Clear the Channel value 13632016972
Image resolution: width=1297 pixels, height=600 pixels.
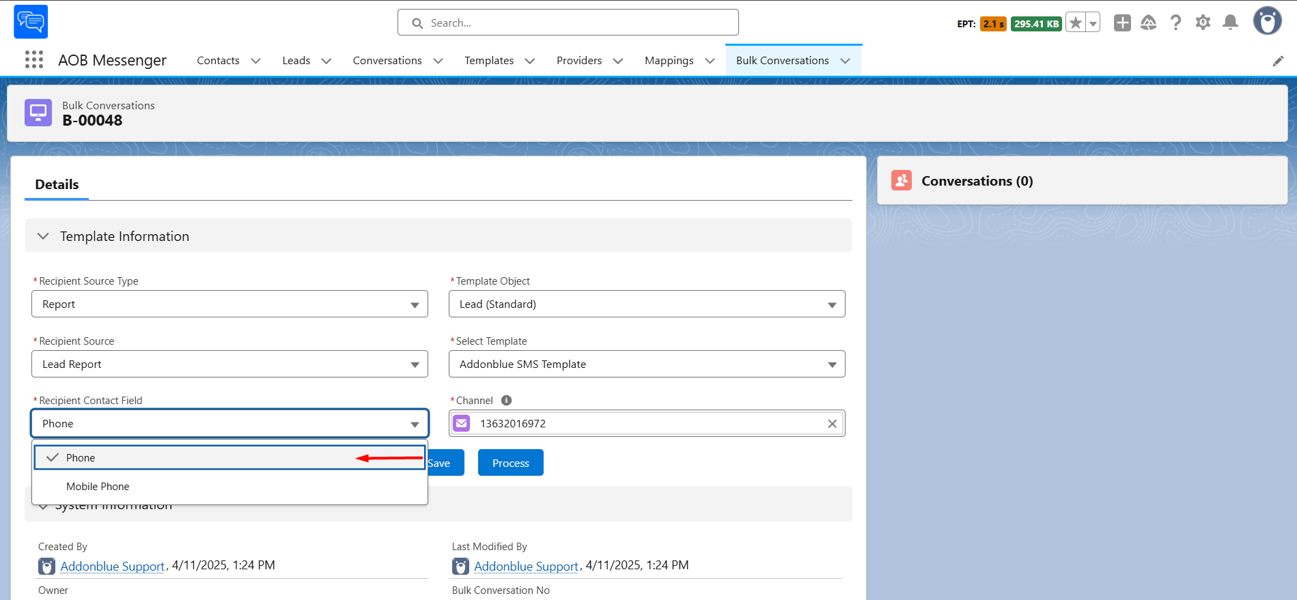[832, 424]
